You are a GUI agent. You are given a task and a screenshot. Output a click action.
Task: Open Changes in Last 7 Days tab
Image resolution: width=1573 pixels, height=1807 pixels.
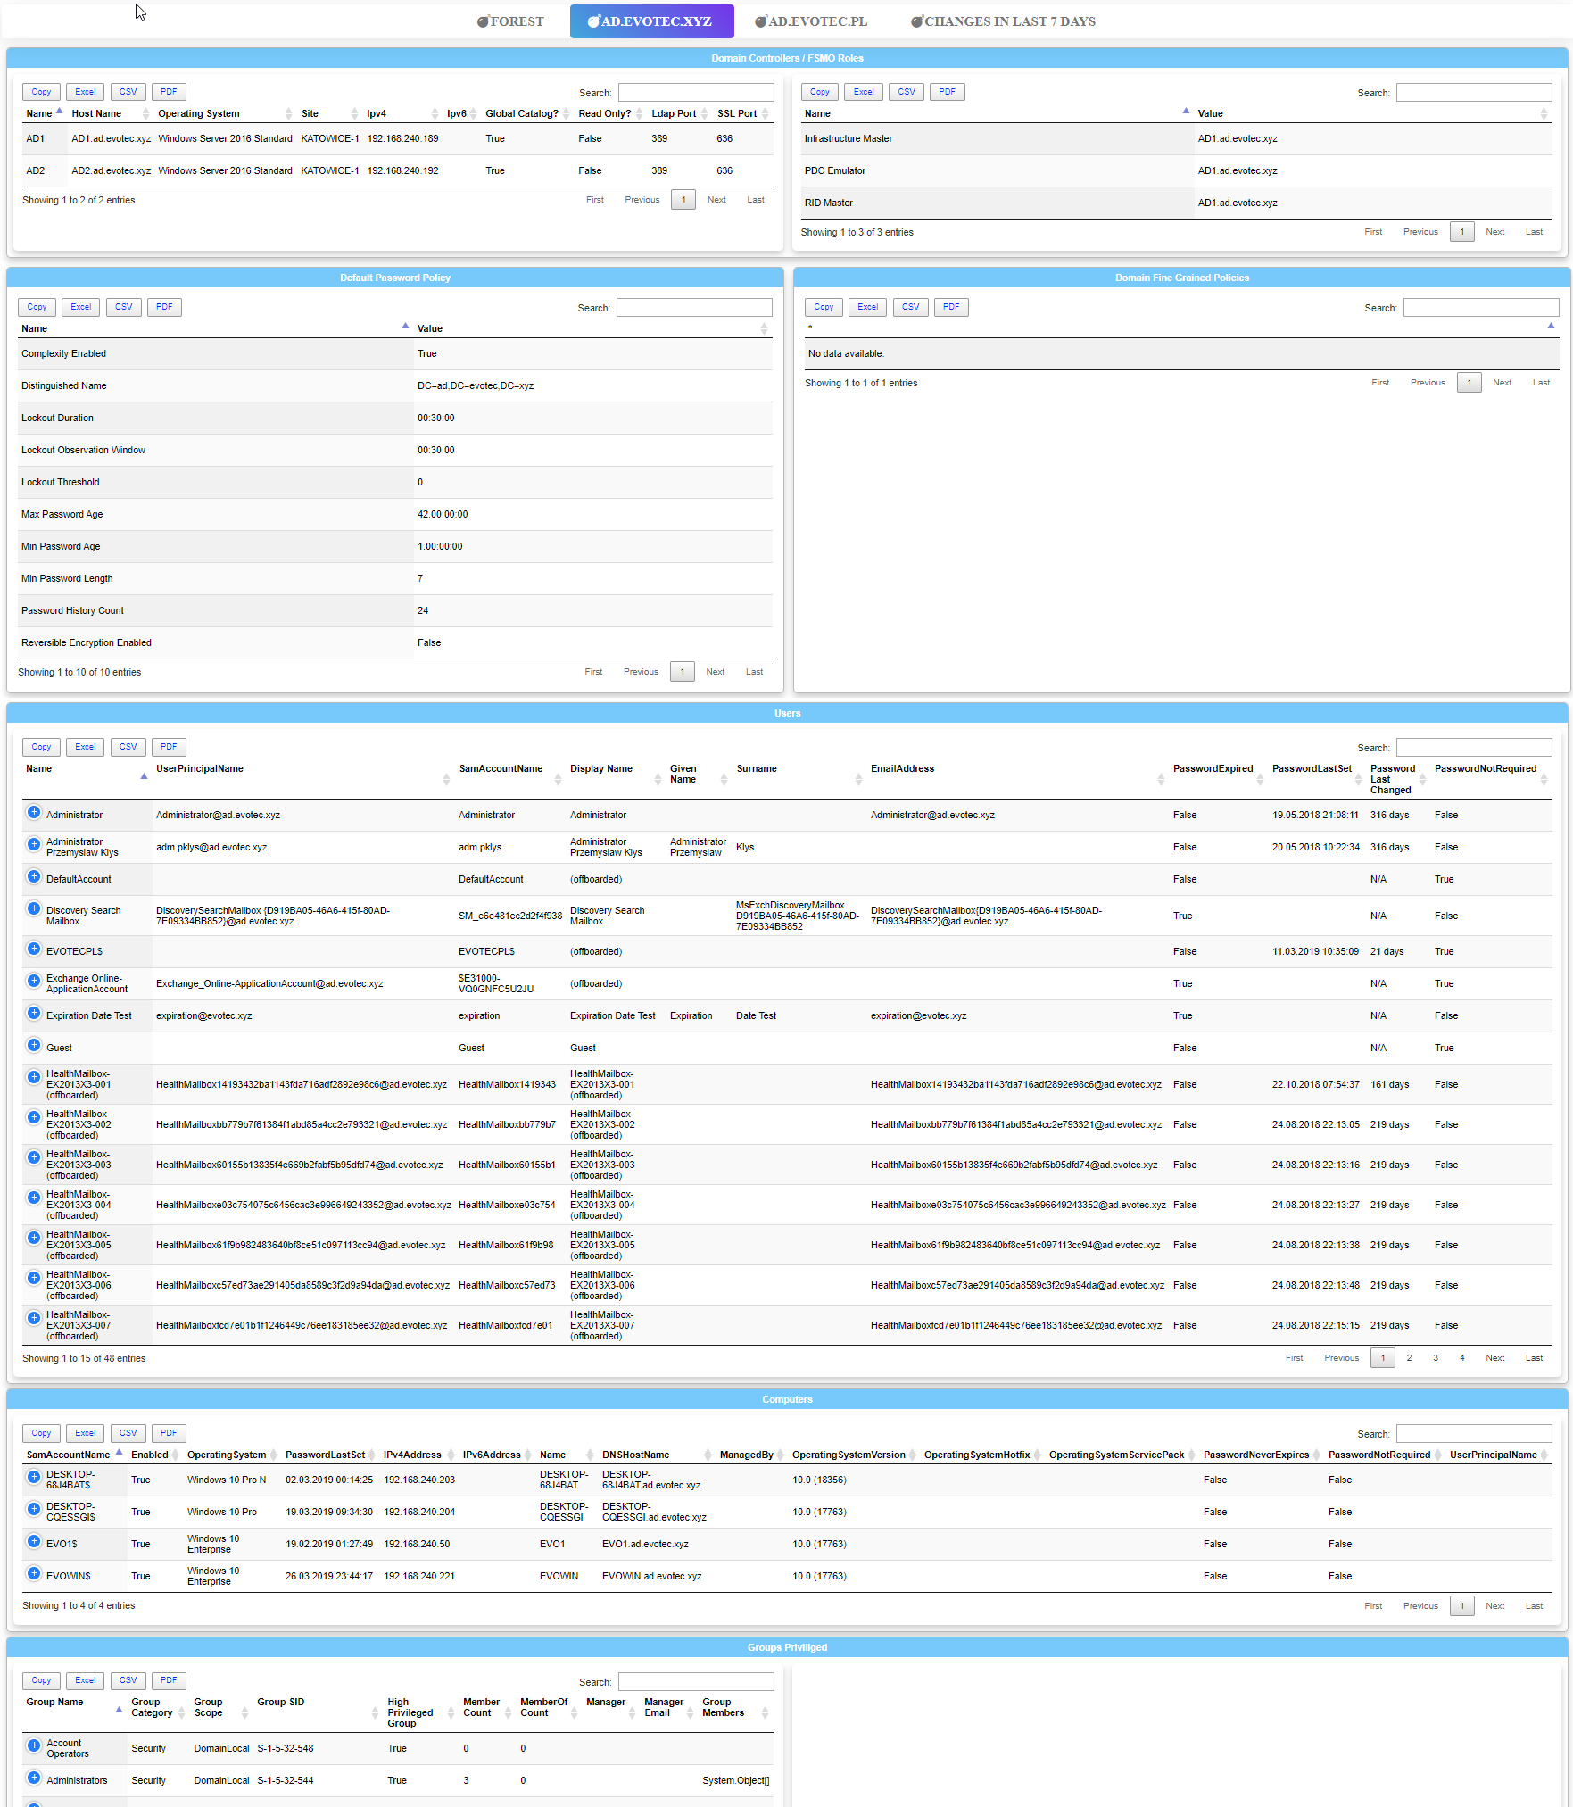[x=1003, y=21]
